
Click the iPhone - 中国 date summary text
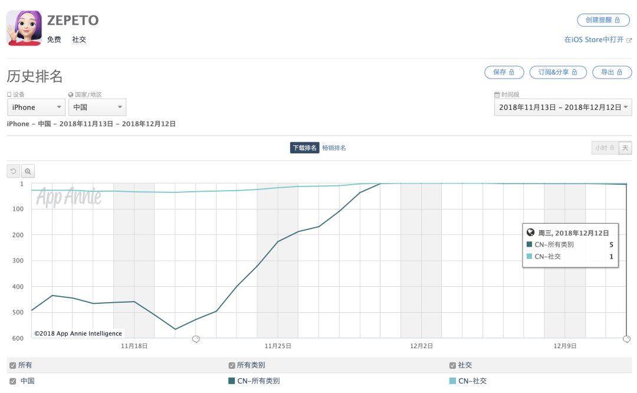91,124
